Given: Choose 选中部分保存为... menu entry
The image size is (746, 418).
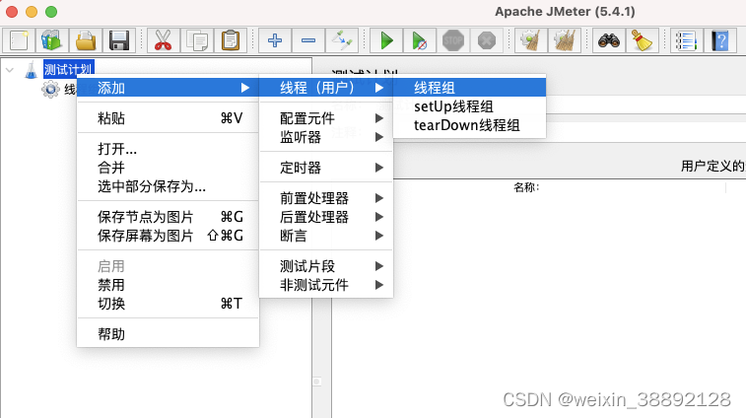Looking at the screenshot, I should coord(168,186).
